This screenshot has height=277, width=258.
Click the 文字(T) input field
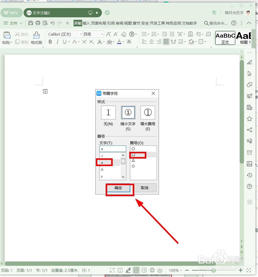coord(113,149)
